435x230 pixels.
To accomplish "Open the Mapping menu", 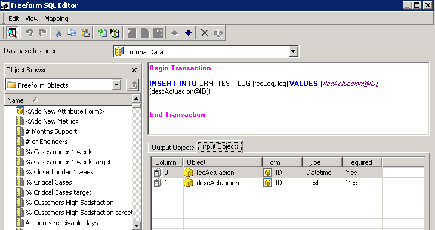I will 56,19.
